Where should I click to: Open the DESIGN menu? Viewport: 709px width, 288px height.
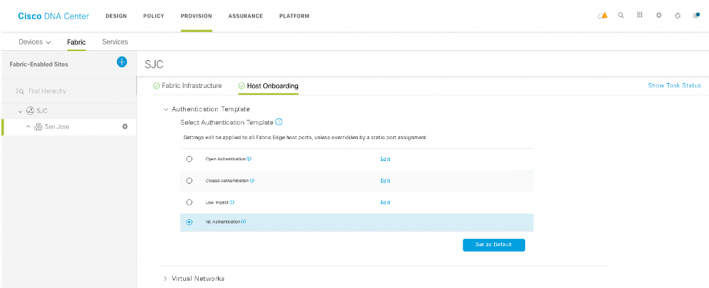pos(116,16)
